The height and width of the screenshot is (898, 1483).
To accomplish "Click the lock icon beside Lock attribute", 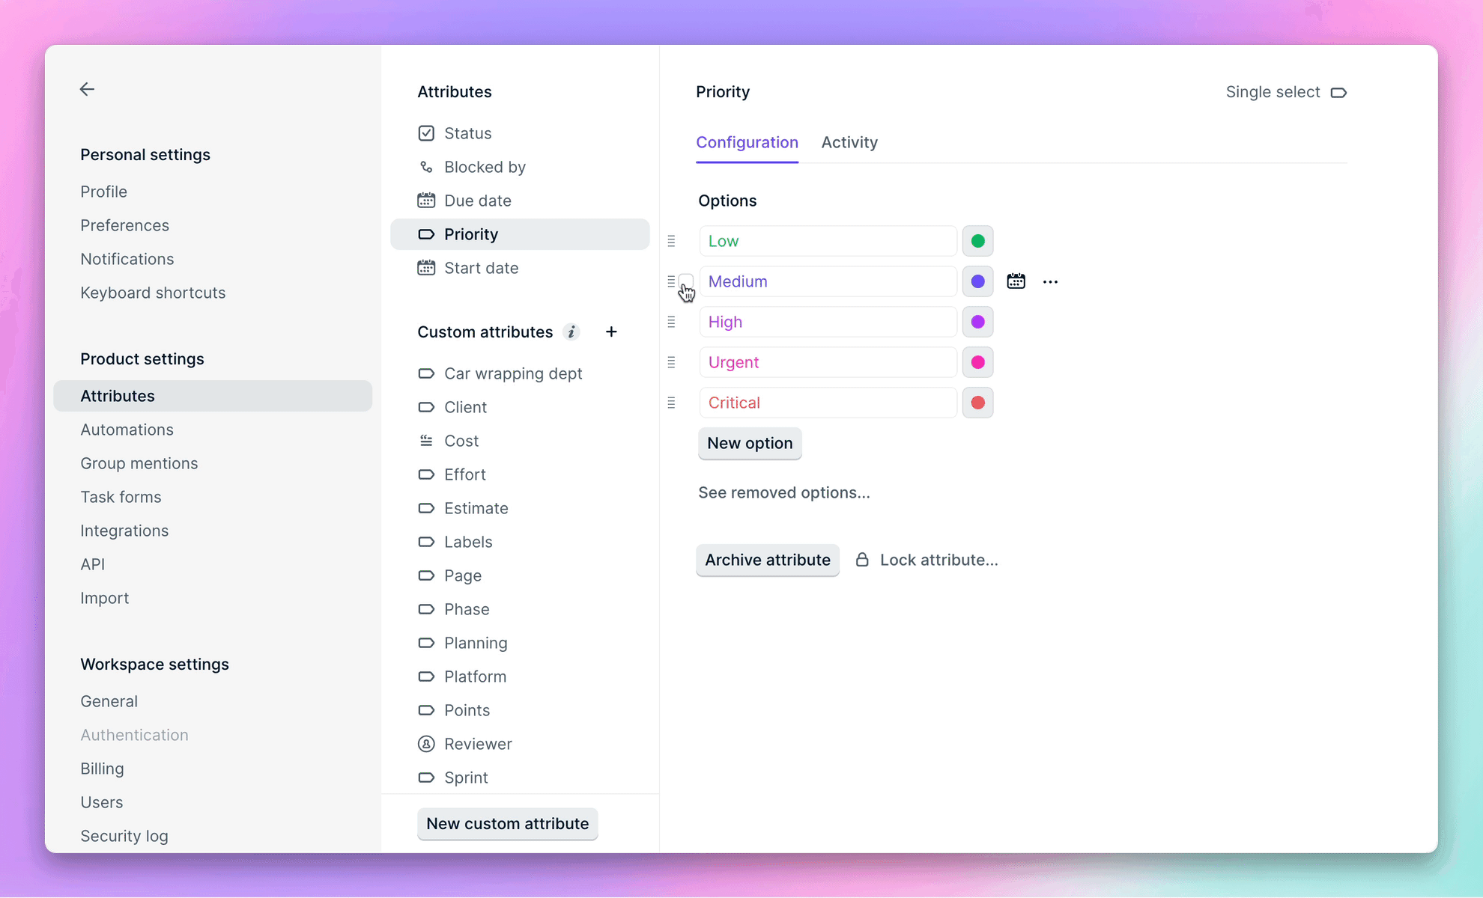I will (x=862, y=559).
